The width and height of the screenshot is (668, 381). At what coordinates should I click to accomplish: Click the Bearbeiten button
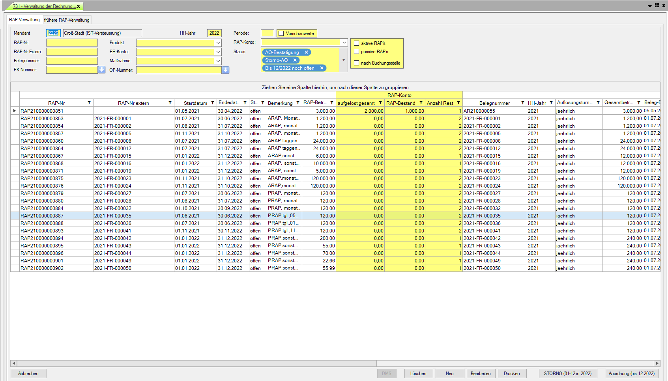480,374
